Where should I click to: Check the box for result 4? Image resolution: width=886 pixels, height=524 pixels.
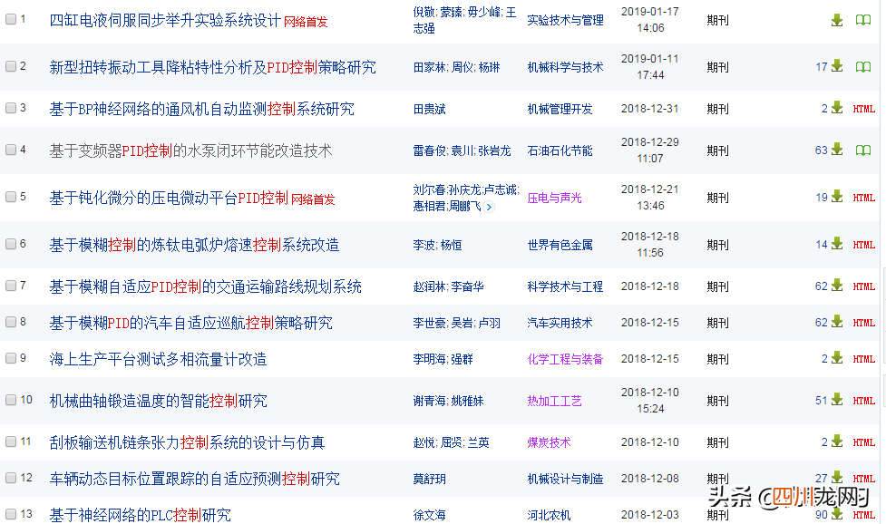(11, 150)
